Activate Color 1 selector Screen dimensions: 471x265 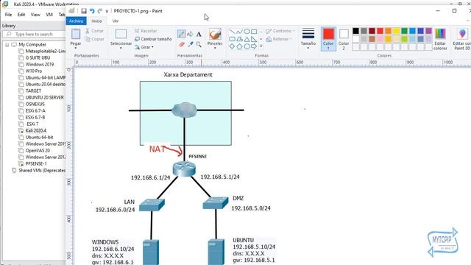(328, 39)
